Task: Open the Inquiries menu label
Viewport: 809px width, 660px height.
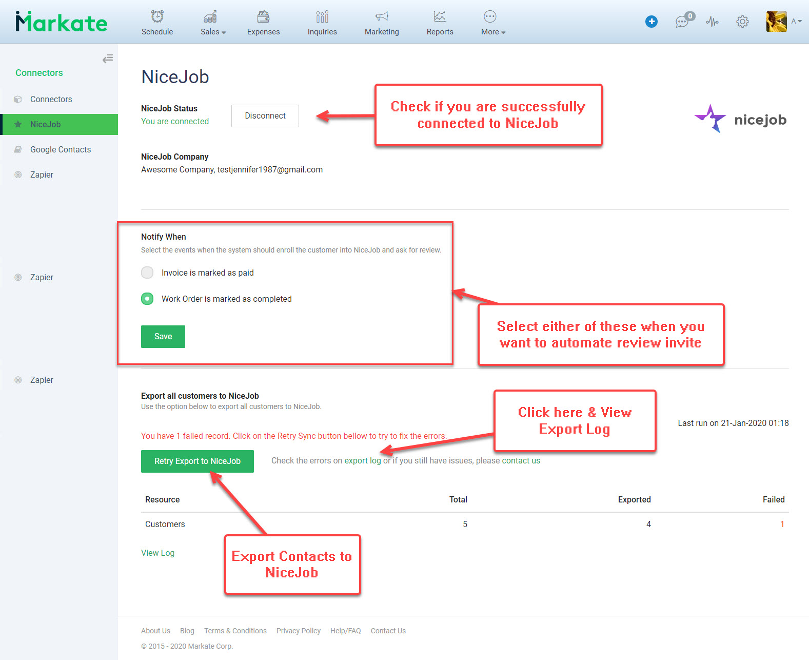Action: coord(322,32)
